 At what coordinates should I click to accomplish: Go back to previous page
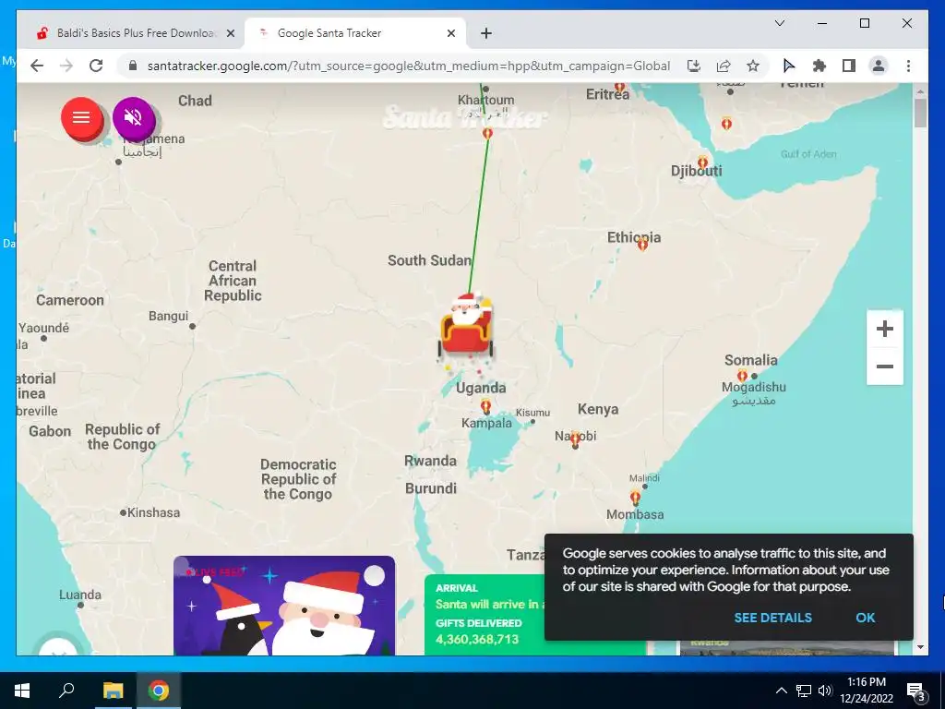37,66
